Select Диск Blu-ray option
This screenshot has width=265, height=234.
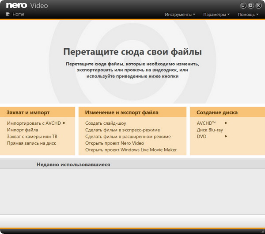(210, 130)
